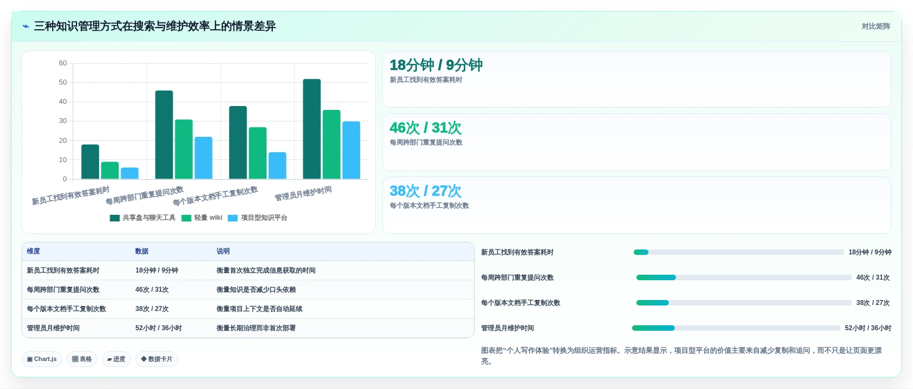Toggle 轻量 wiki legend entry

point(202,218)
